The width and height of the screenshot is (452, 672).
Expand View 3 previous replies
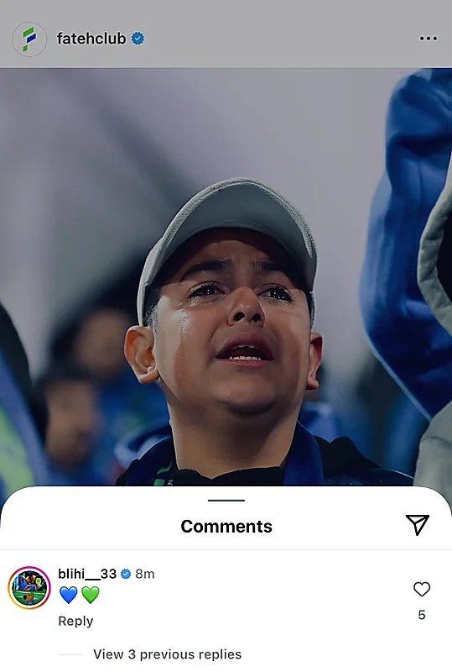[168, 654]
